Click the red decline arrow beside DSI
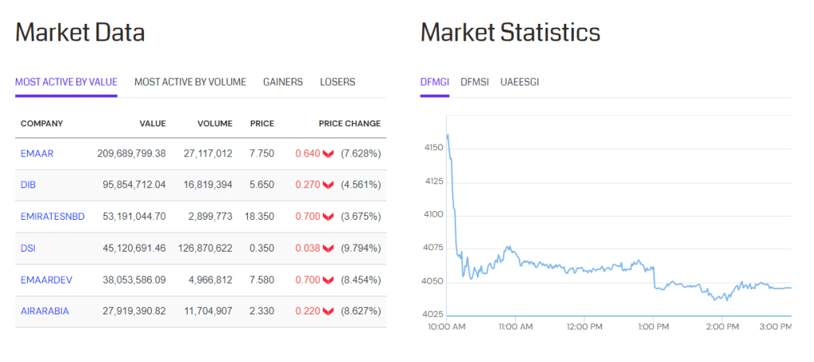The image size is (814, 362). tap(328, 248)
